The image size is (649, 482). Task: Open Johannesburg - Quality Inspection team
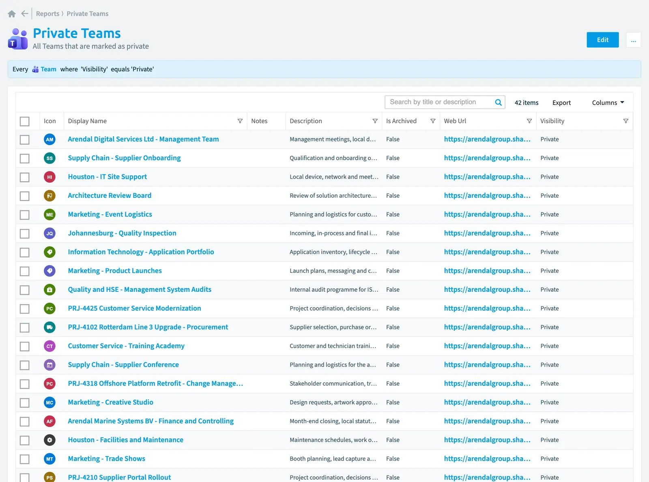[x=122, y=233]
